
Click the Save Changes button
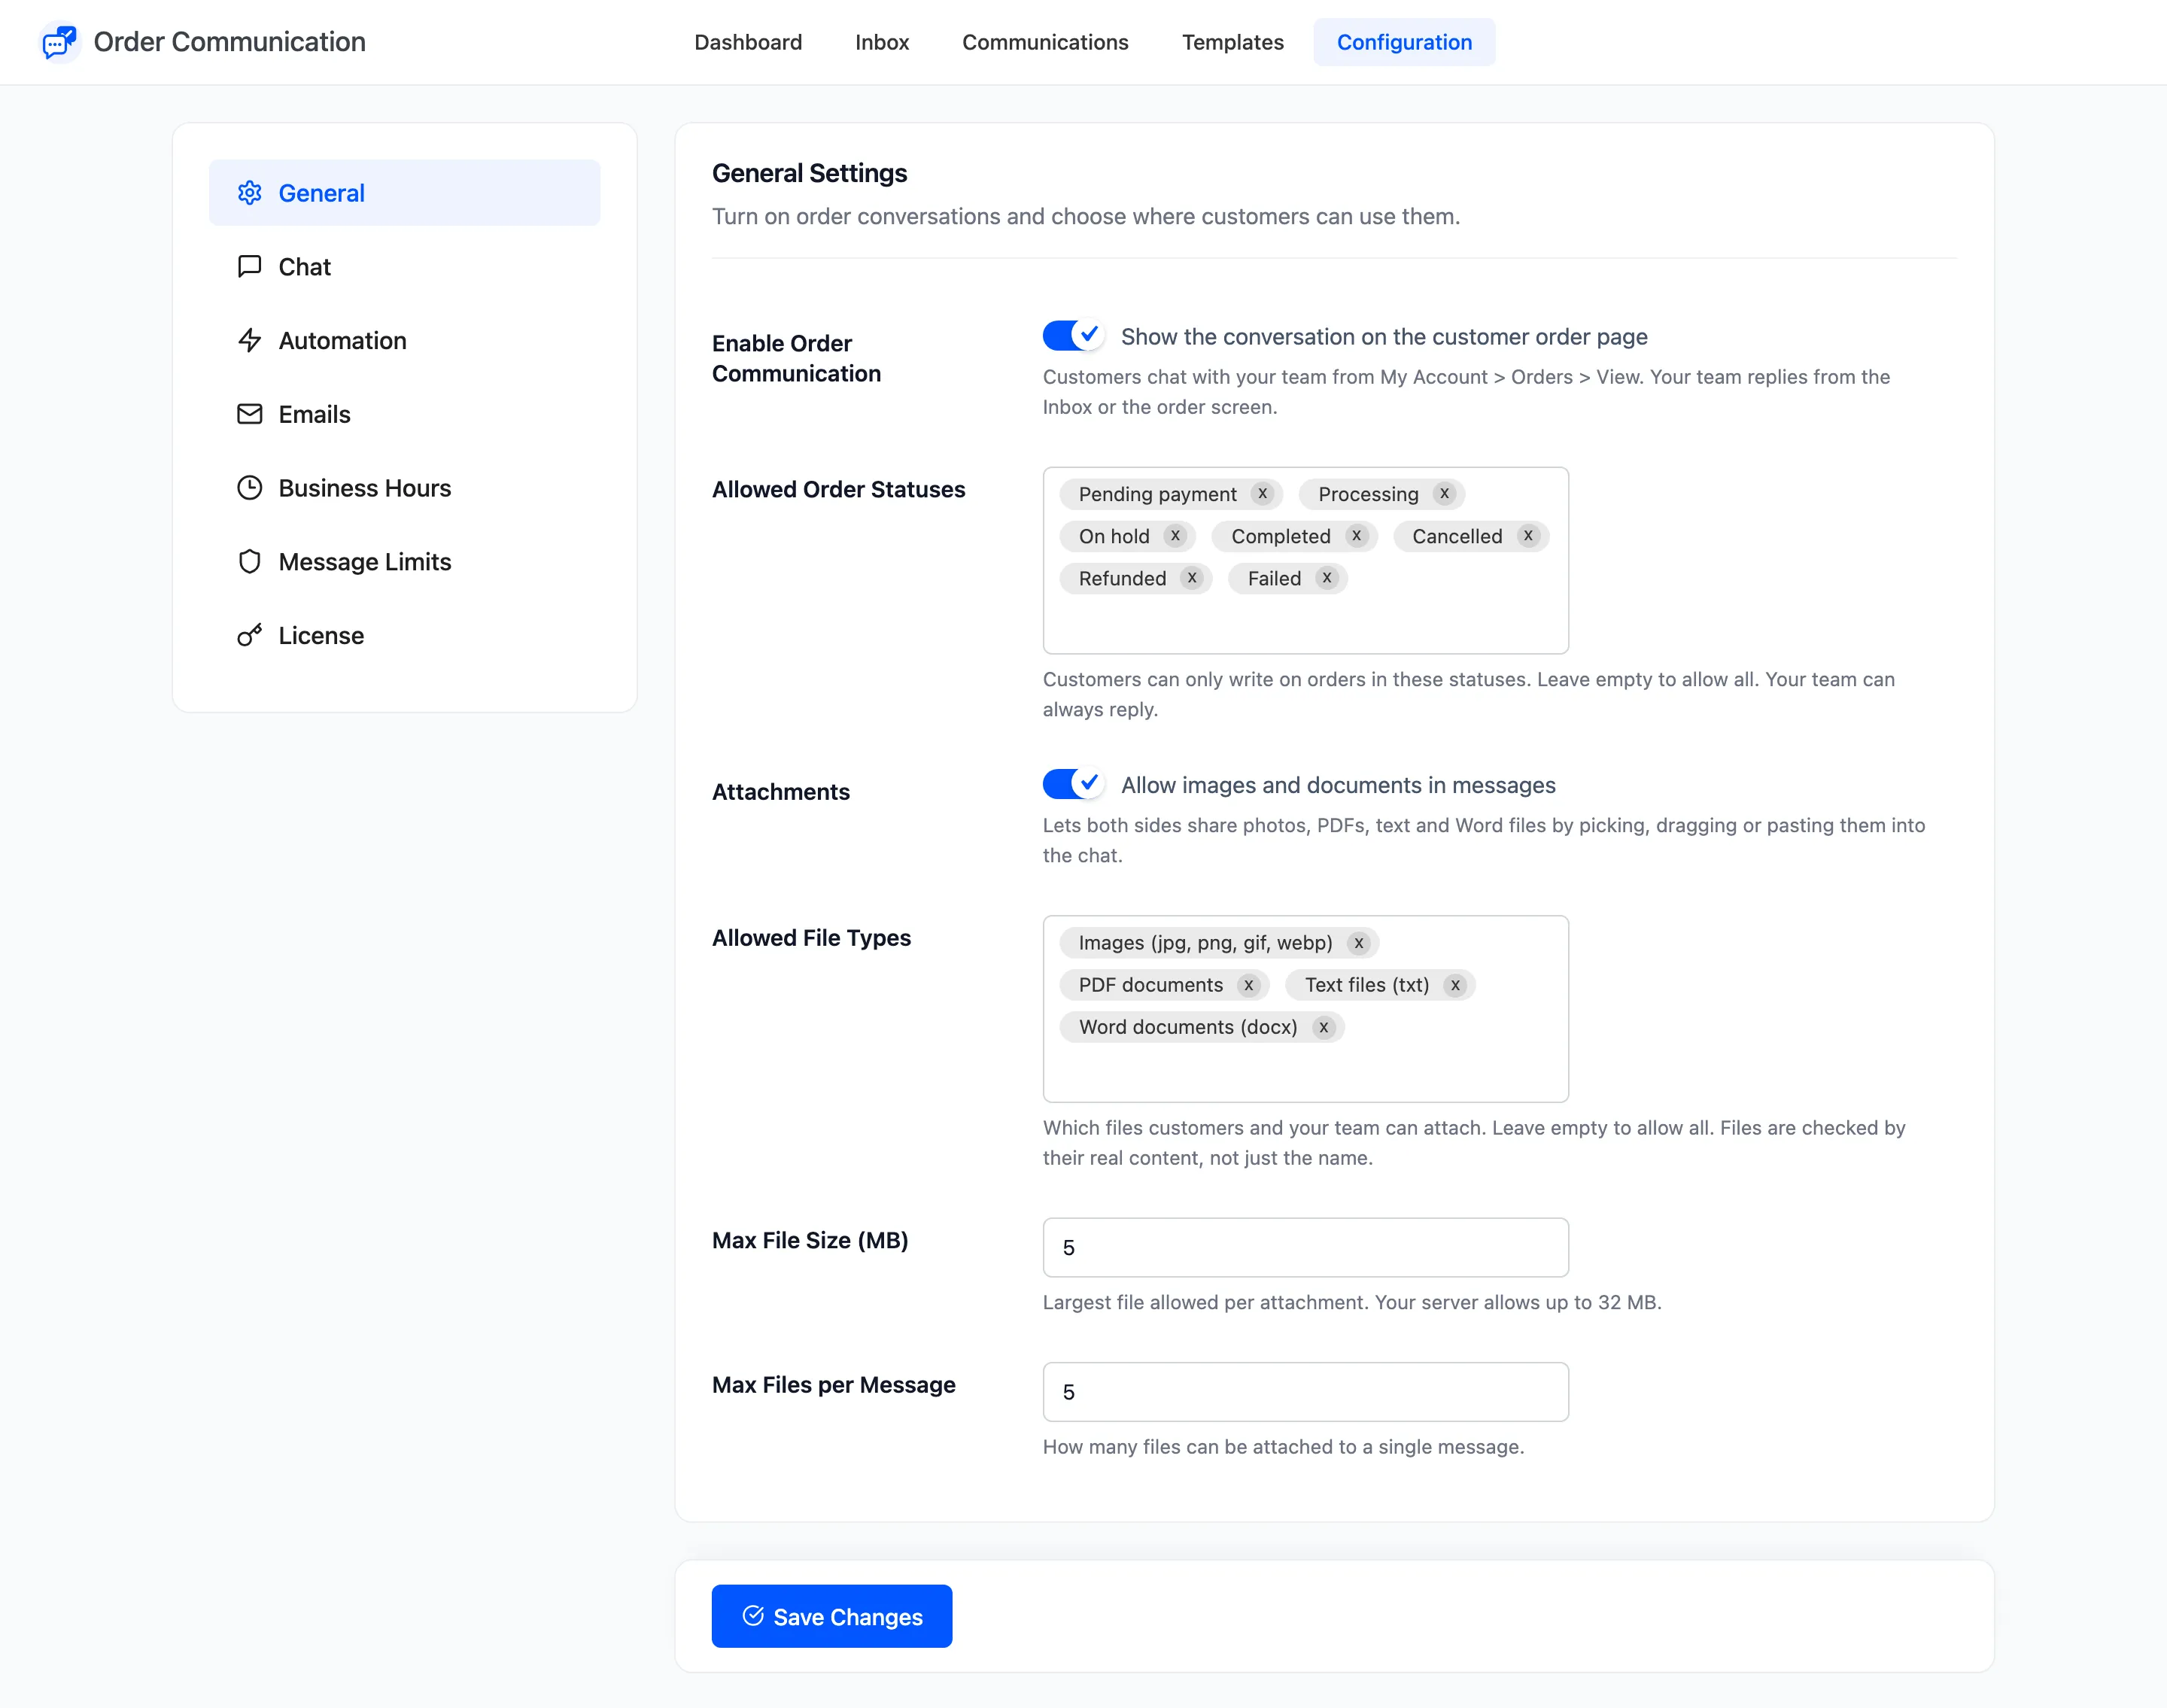tap(832, 1616)
